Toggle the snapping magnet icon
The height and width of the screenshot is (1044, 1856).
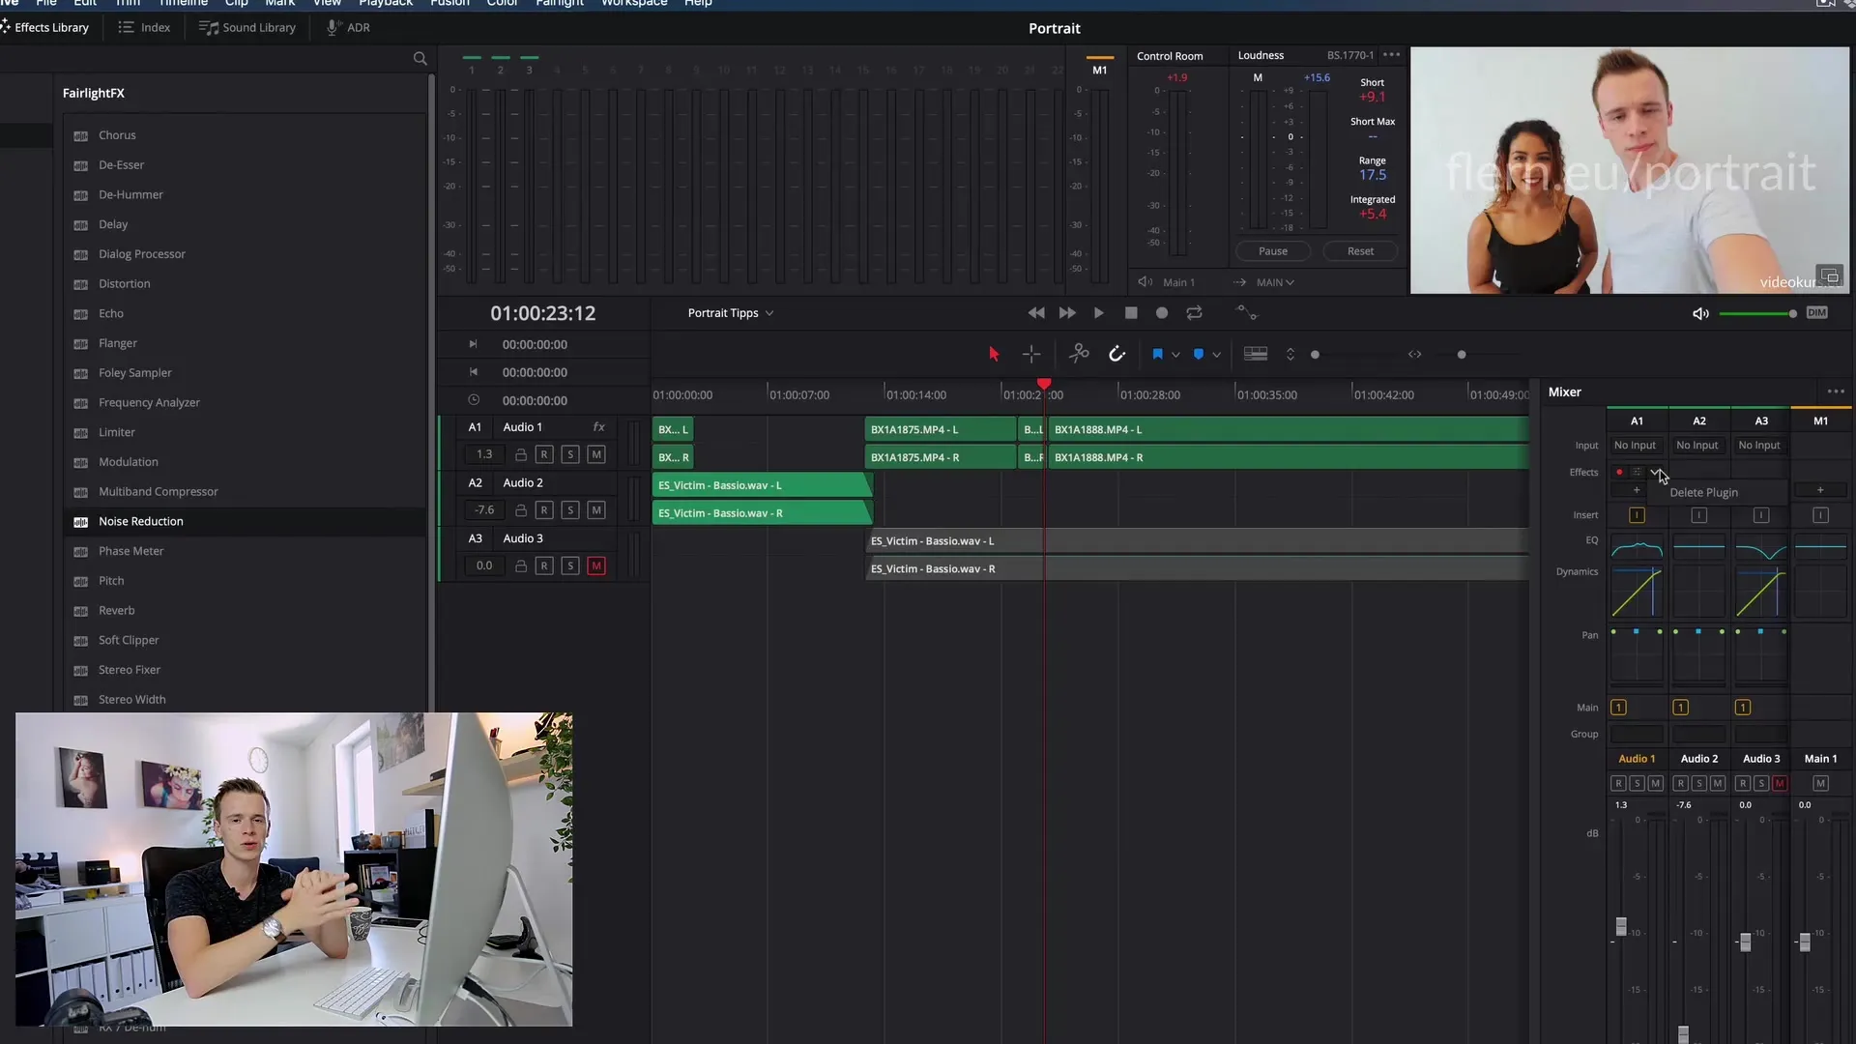(1116, 354)
